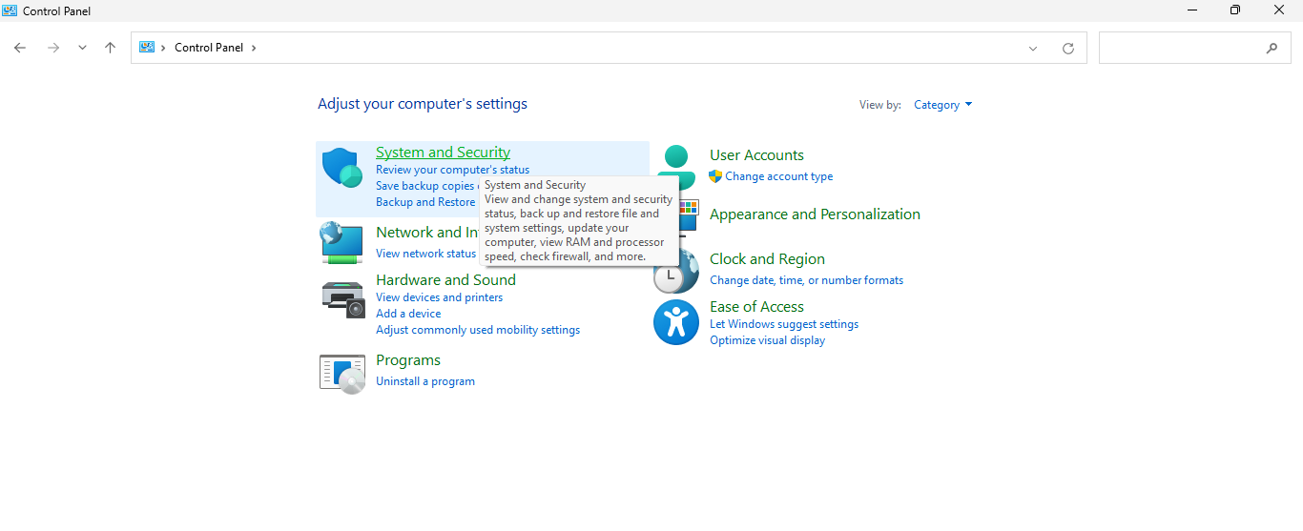
Task: Click the System and Security shield icon
Action: pos(341,169)
